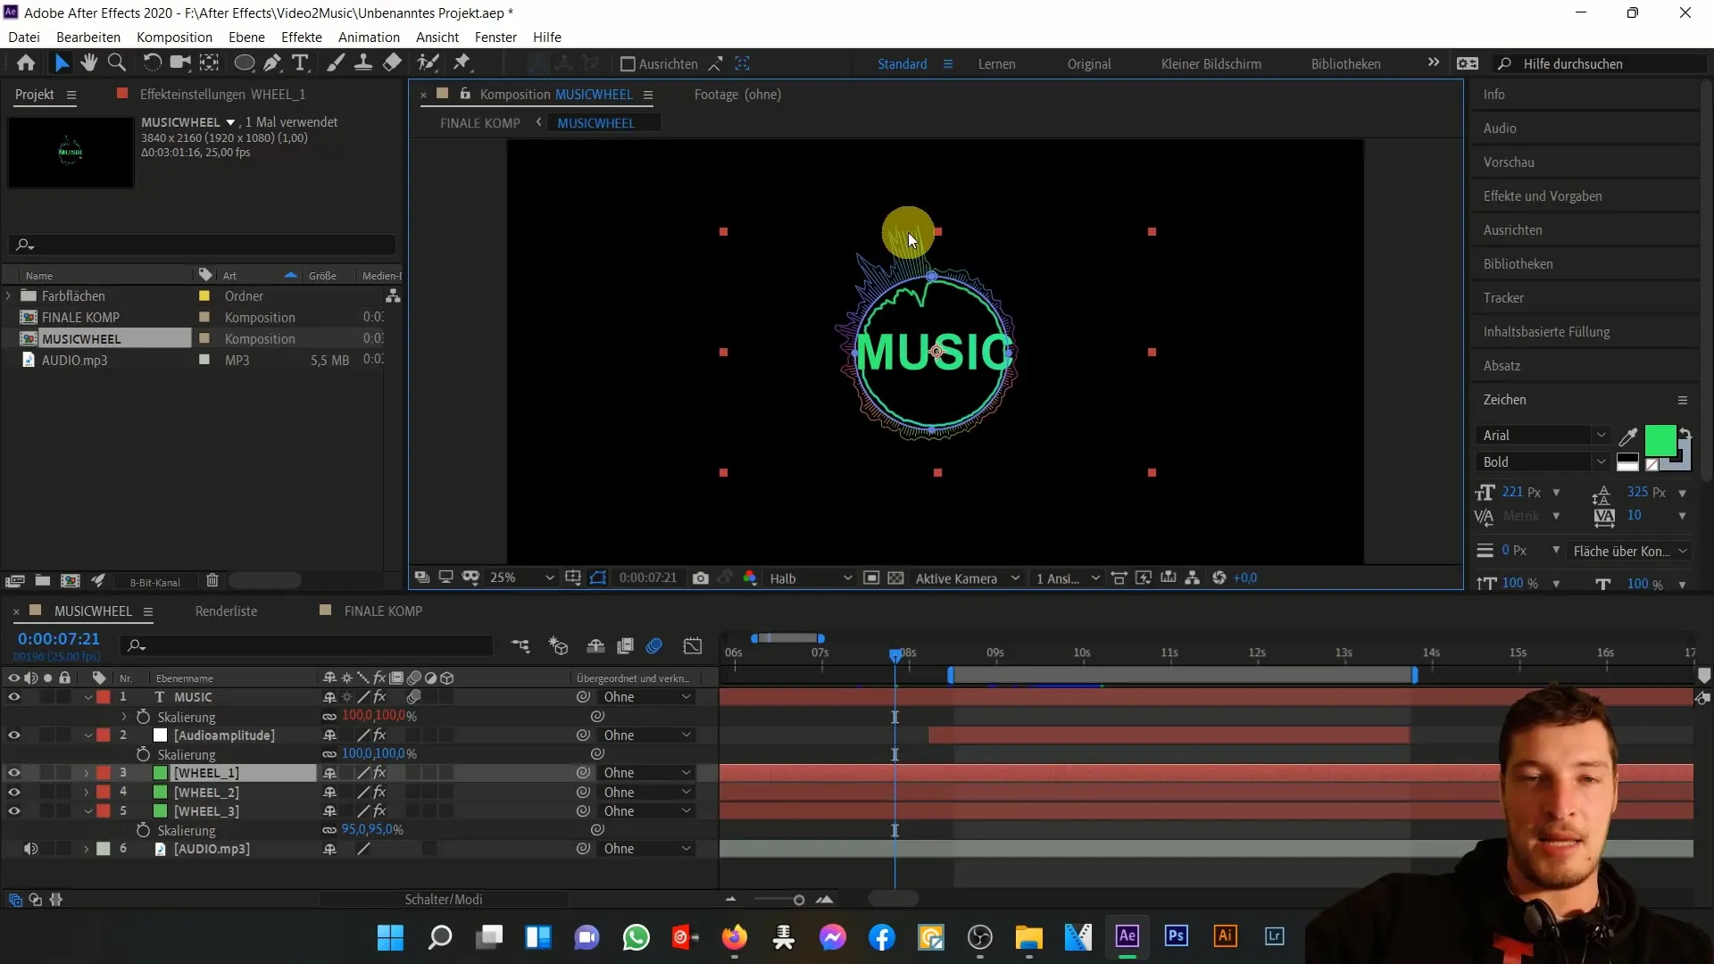
Task: Toggle visibility of WHEEL_1 layer
Action: (x=14, y=773)
